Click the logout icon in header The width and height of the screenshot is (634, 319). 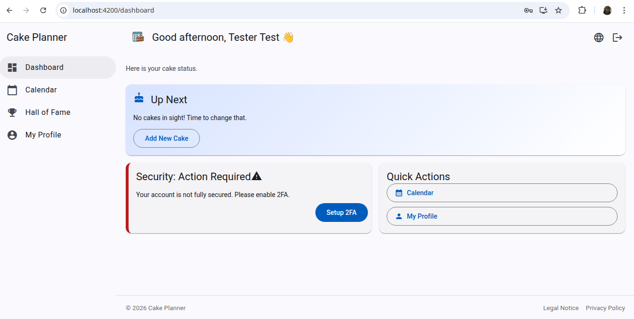tap(618, 38)
